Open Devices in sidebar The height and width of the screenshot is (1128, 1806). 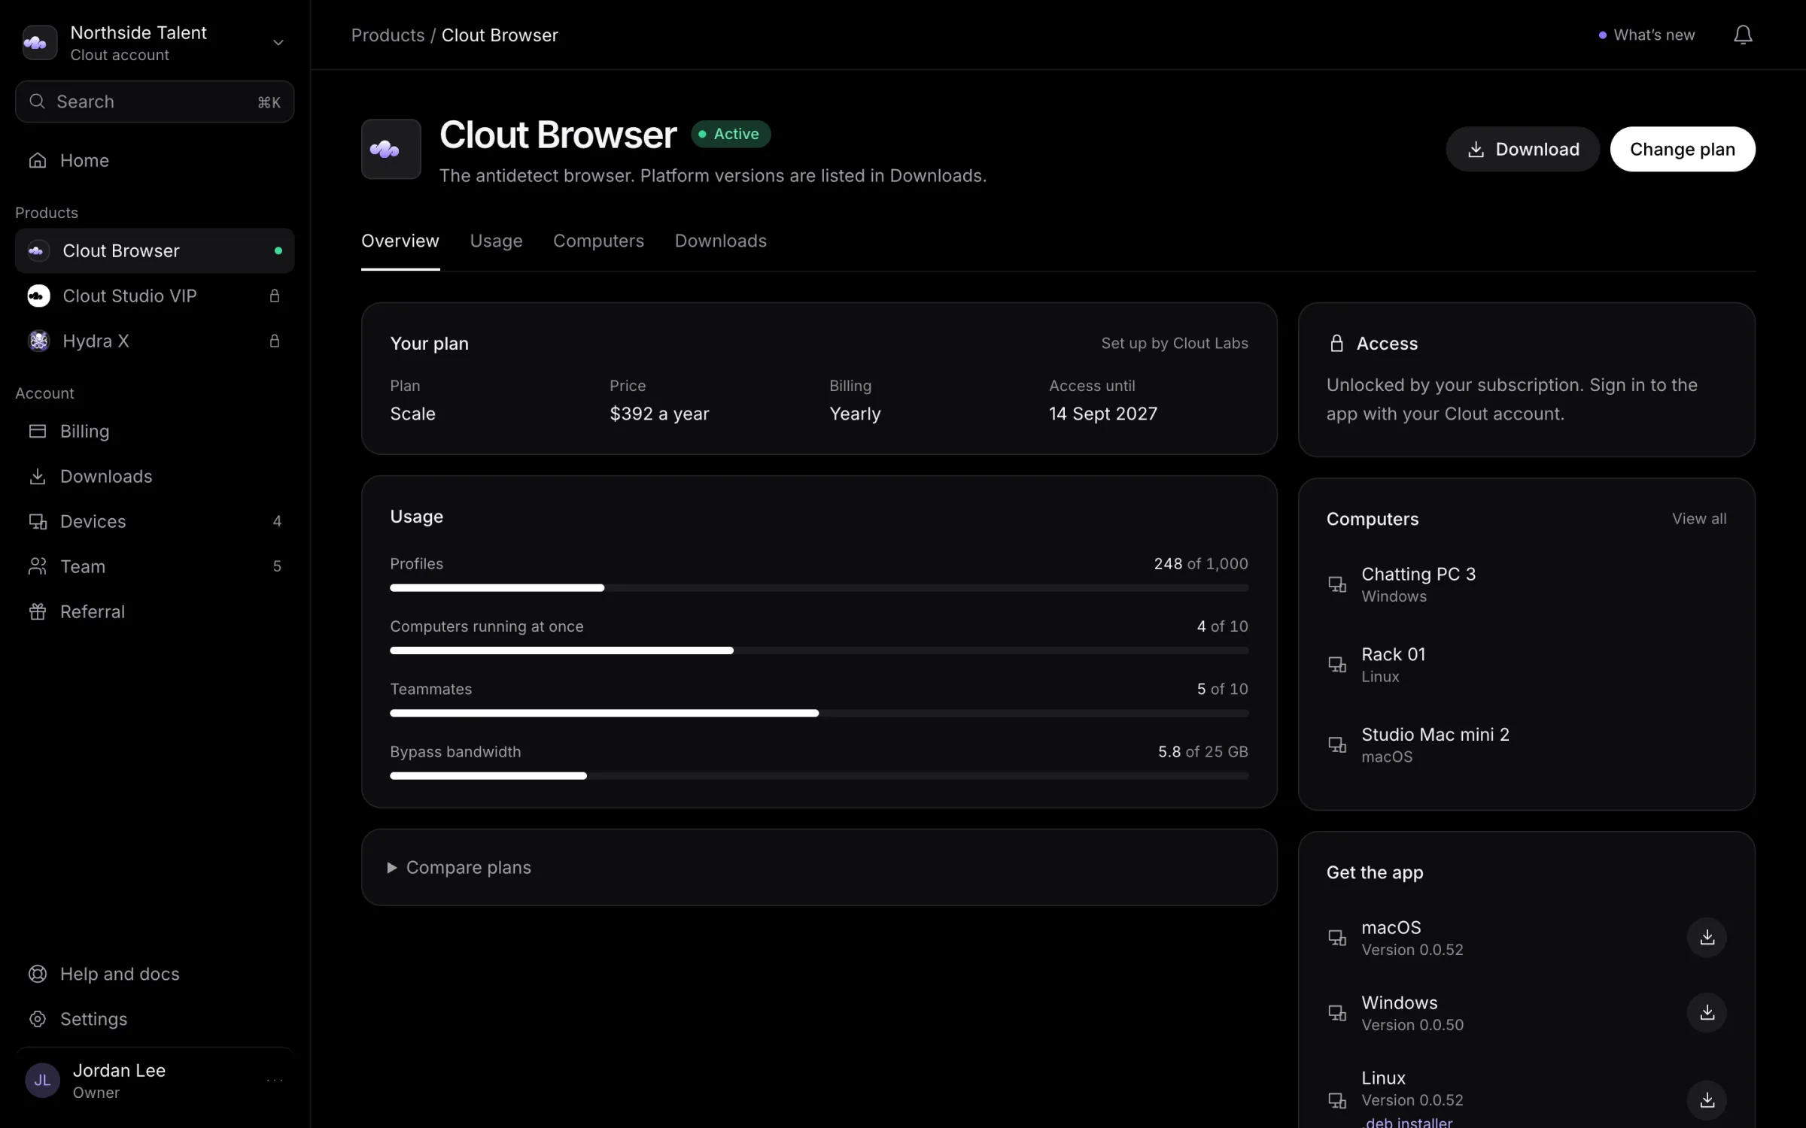tap(154, 521)
